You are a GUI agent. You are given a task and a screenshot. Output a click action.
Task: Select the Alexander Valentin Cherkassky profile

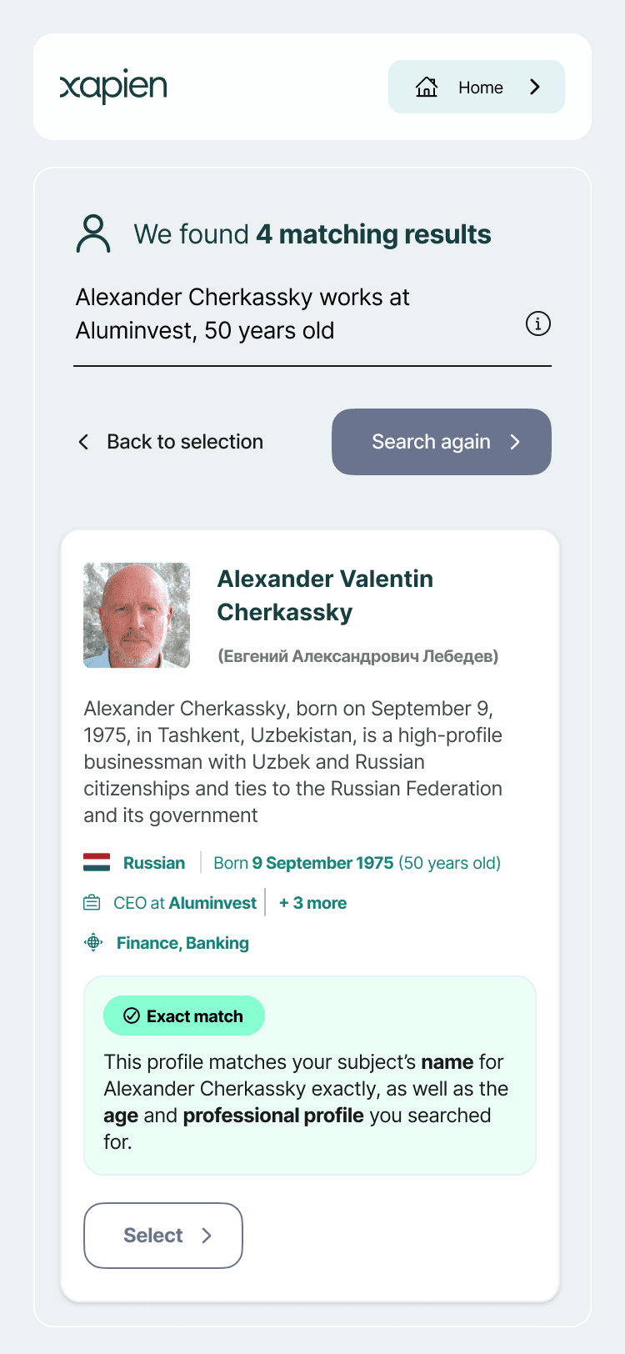pyautogui.click(x=163, y=1236)
